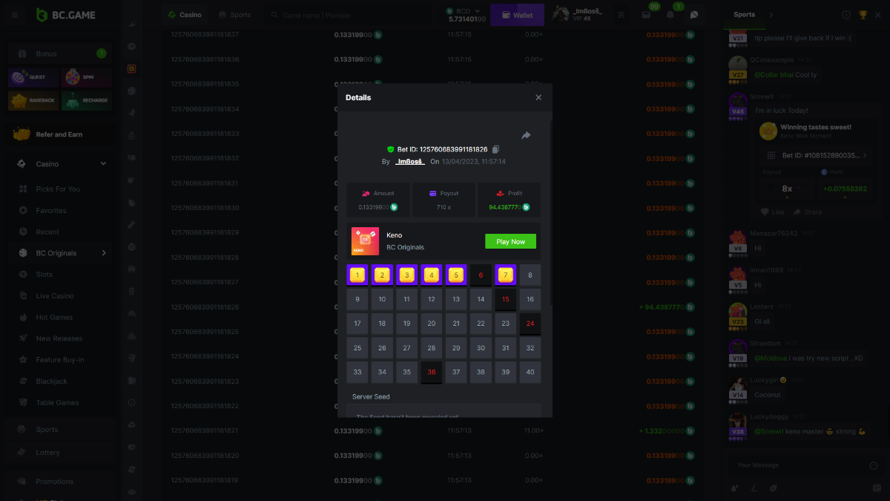Expand the BC Originals submenu arrow
Viewport: 890px width, 501px height.
[x=104, y=253]
